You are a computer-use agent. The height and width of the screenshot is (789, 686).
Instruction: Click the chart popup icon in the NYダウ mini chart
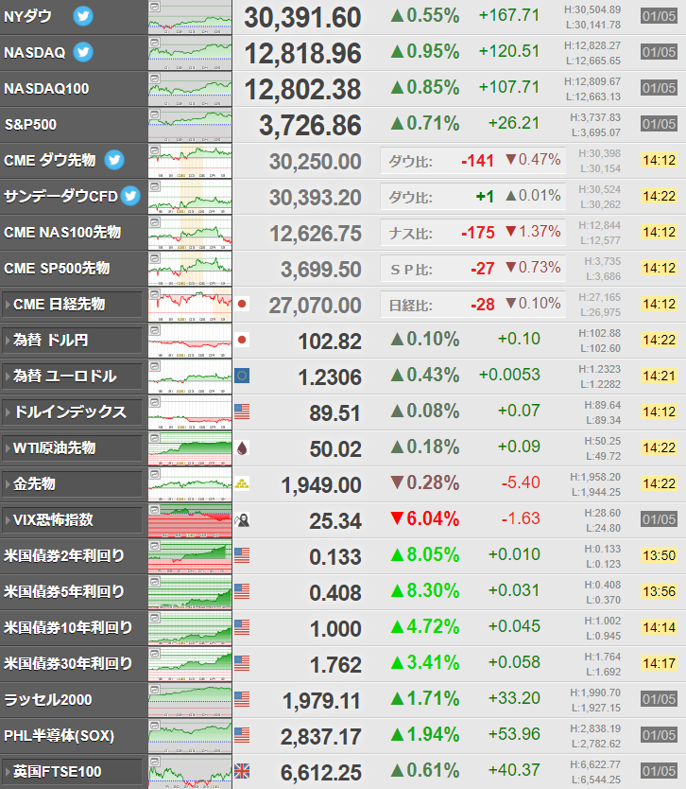click(x=155, y=7)
